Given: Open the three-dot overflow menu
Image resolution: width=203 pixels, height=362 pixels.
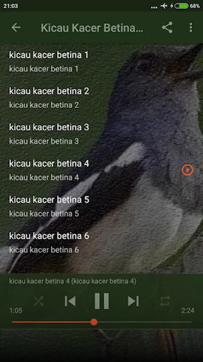Looking at the screenshot, I should (x=191, y=27).
